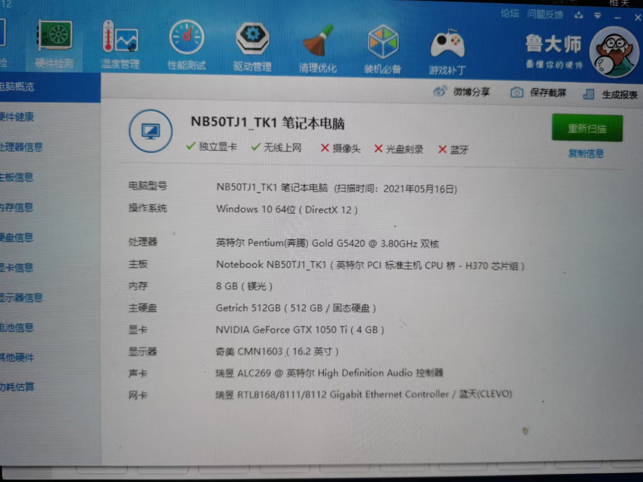This screenshot has width=643, height=482.
Task: Click the RTL8168 Ethernet Controller value
Action: tap(363, 395)
